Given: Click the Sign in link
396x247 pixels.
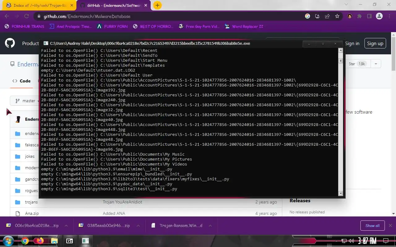Looking at the screenshot, I should (x=352, y=44).
